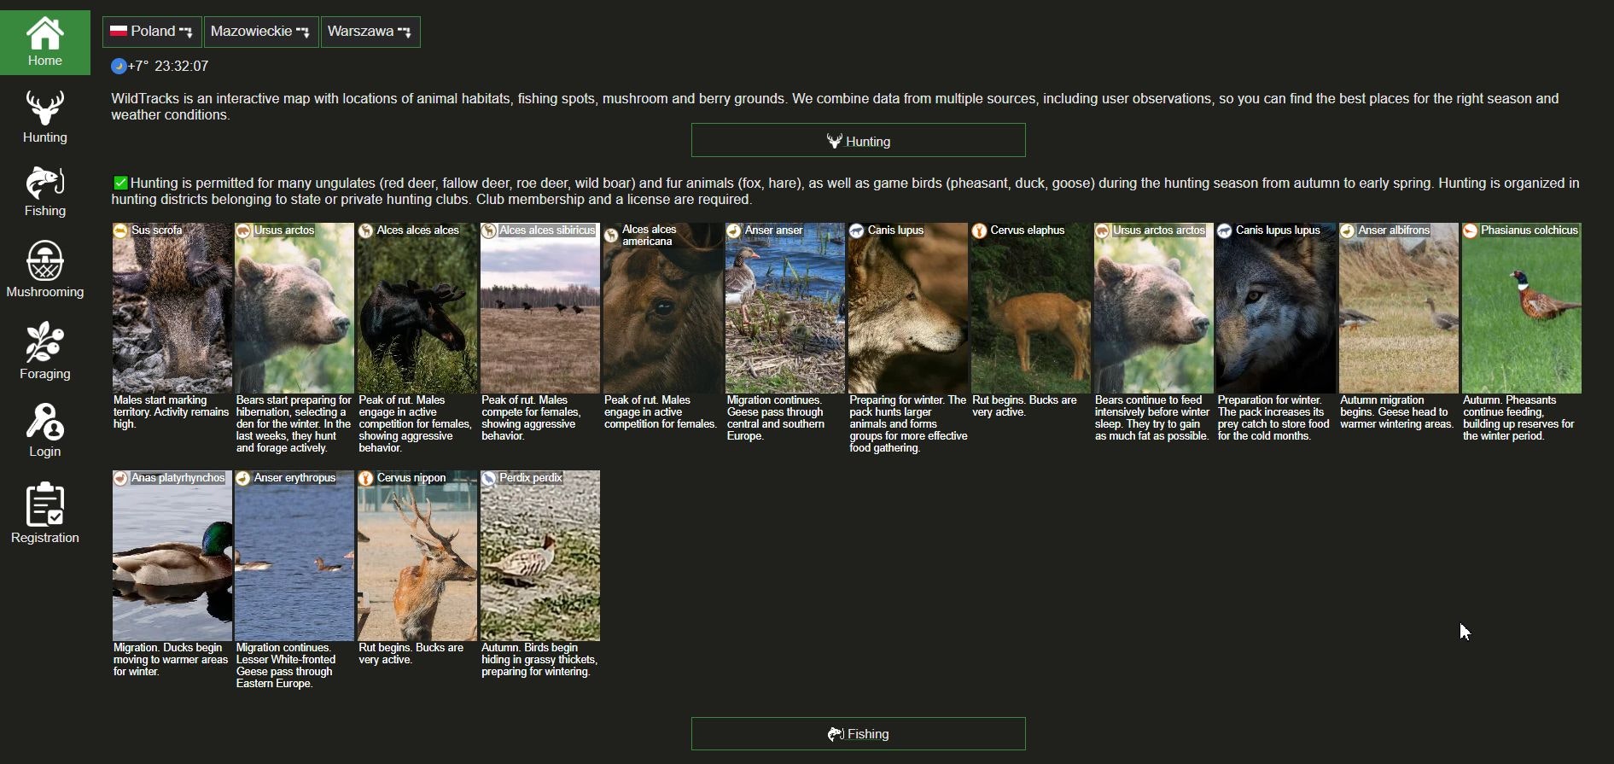Click the bear icon beside Ursus arctos

243,230
